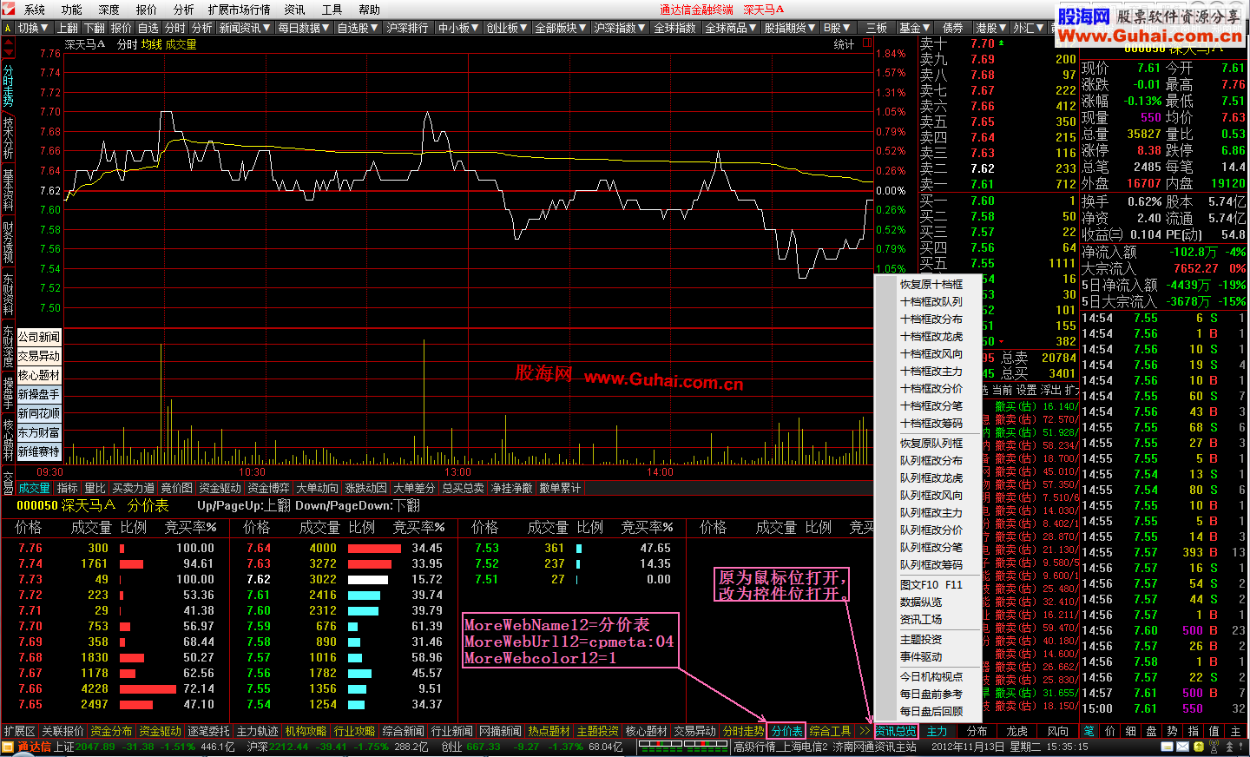
Task: Choose 队列框改分价 in context menu
Action: click(x=931, y=530)
